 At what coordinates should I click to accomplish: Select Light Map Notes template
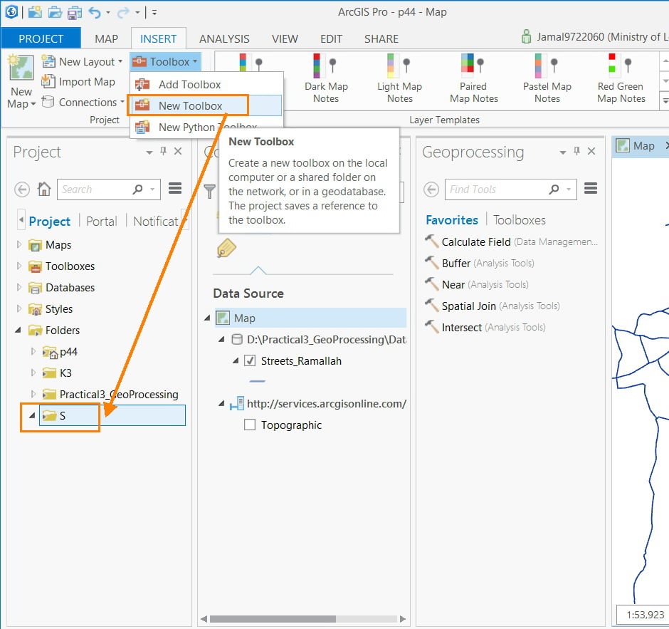[400, 78]
